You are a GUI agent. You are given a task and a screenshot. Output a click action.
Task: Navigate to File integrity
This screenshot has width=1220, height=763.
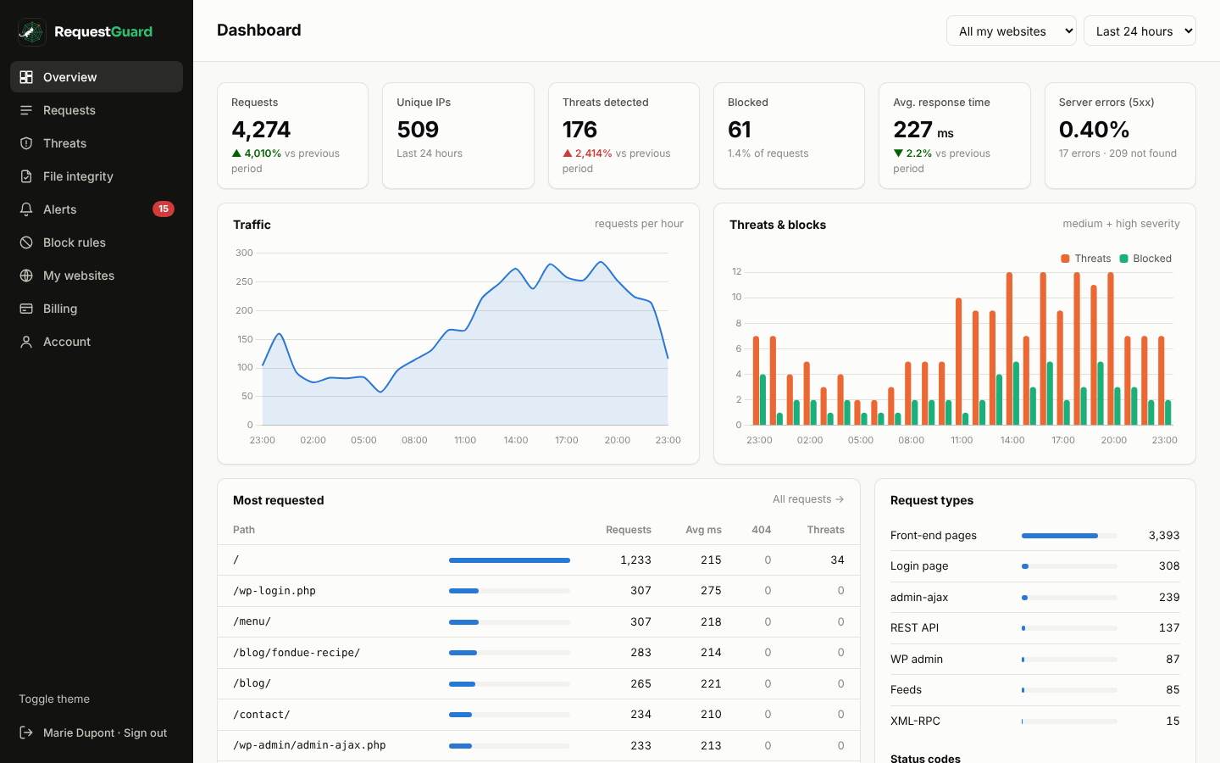(x=97, y=176)
